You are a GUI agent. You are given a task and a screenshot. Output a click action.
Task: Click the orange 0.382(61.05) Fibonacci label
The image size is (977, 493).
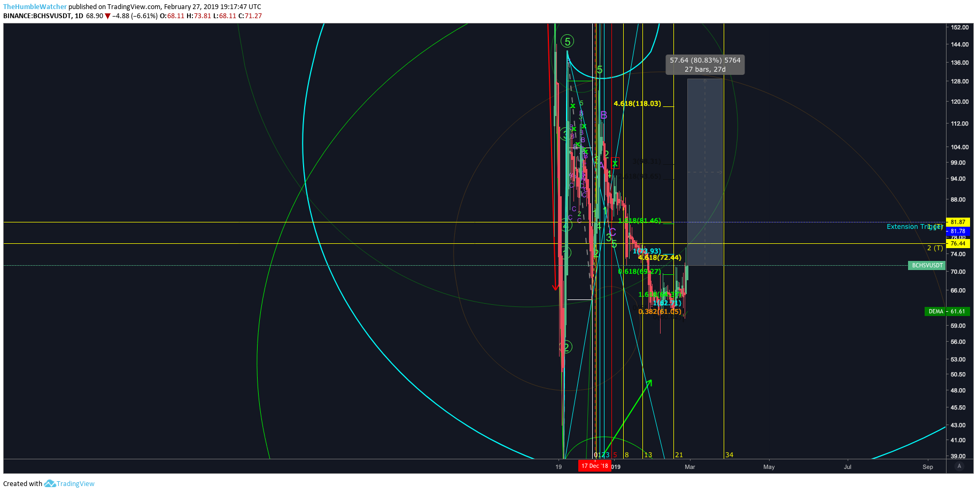[x=660, y=312]
